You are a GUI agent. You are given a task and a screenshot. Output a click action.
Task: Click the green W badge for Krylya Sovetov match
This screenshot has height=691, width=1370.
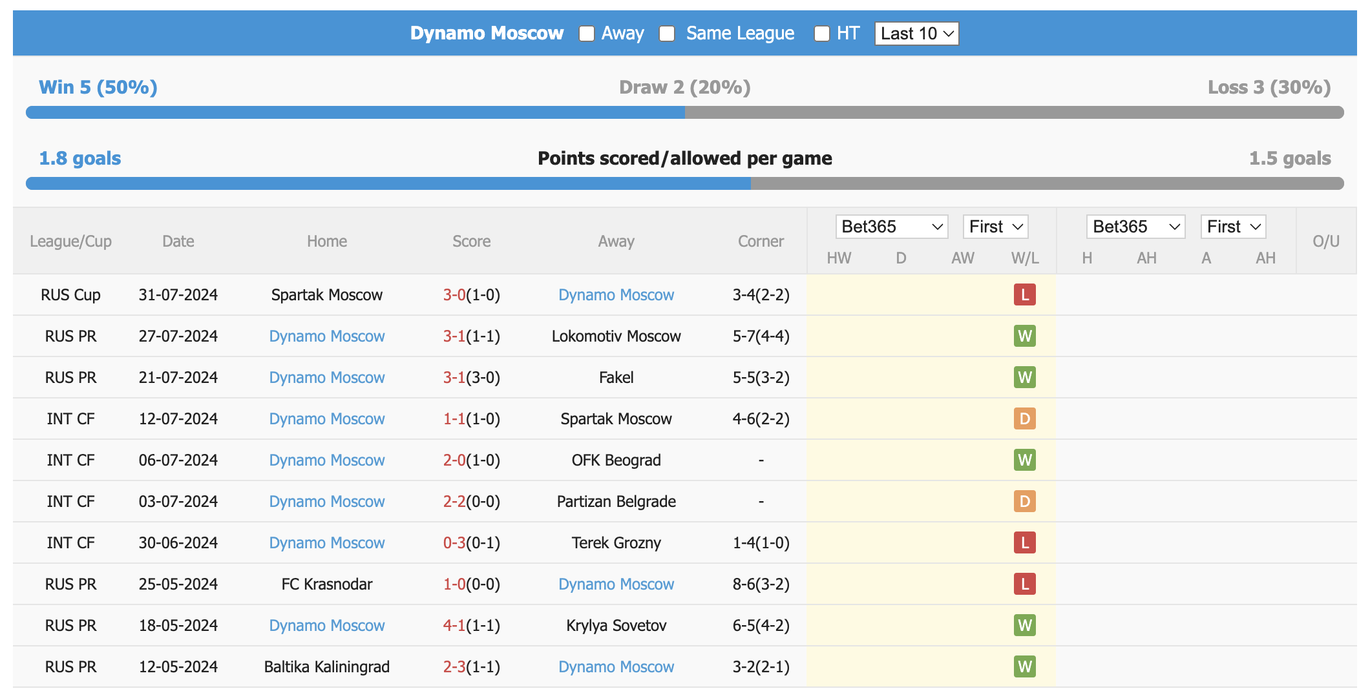[x=1025, y=625]
